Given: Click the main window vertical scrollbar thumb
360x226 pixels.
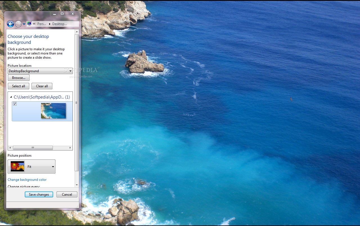Looking at the screenshot, I should [x=77, y=103].
